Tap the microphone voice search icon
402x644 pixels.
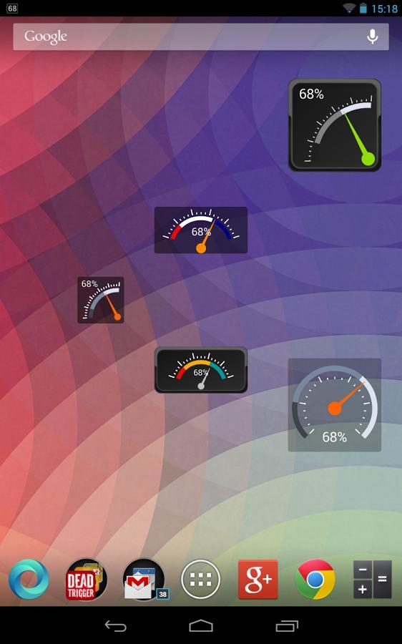tap(372, 36)
